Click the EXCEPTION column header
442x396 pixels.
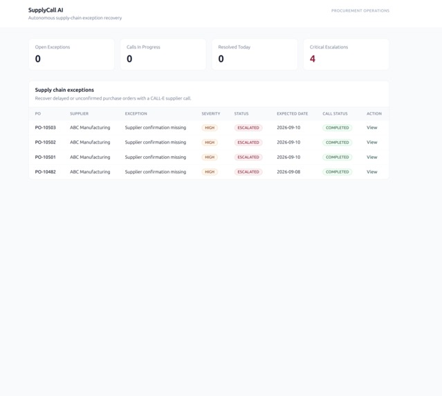[x=136, y=113]
